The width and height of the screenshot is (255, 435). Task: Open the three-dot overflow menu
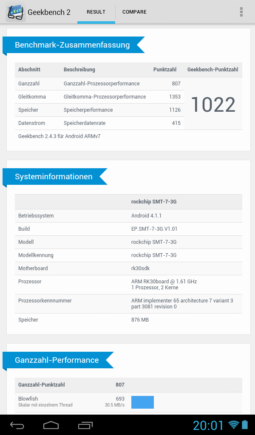(241, 12)
